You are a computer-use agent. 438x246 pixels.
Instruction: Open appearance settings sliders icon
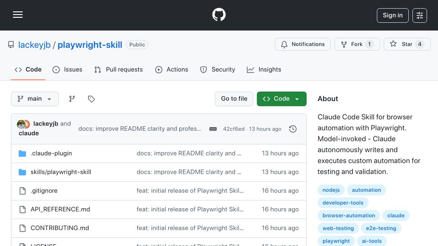(x=420, y=15)
